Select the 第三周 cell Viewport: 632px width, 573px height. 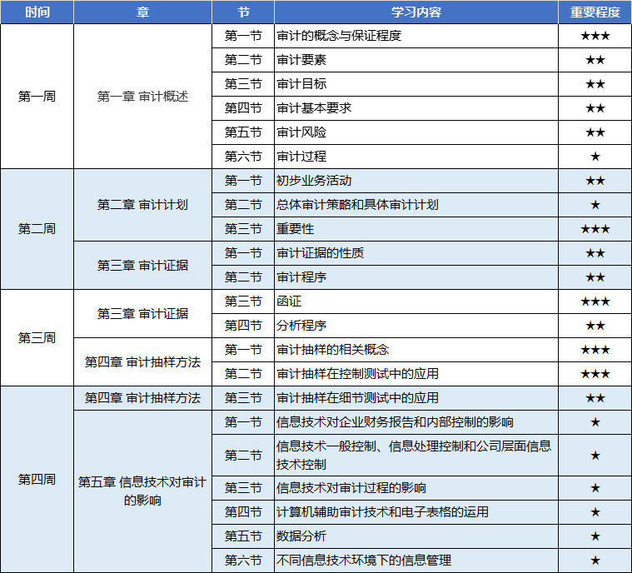point(37,338)
